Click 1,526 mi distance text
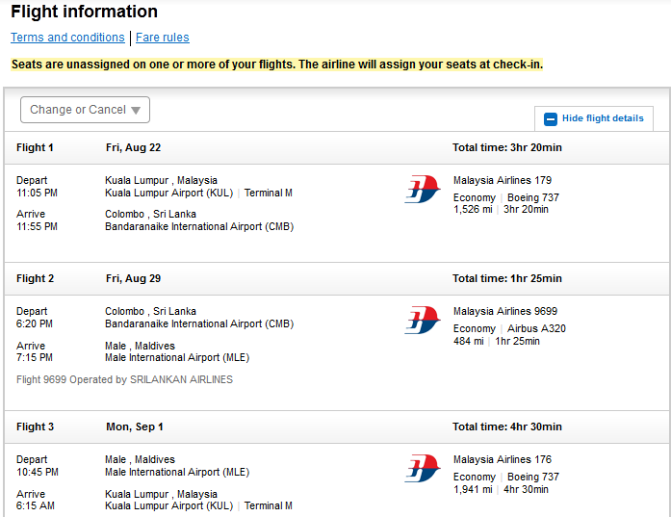The image size is (671, 517). [473, 209]
